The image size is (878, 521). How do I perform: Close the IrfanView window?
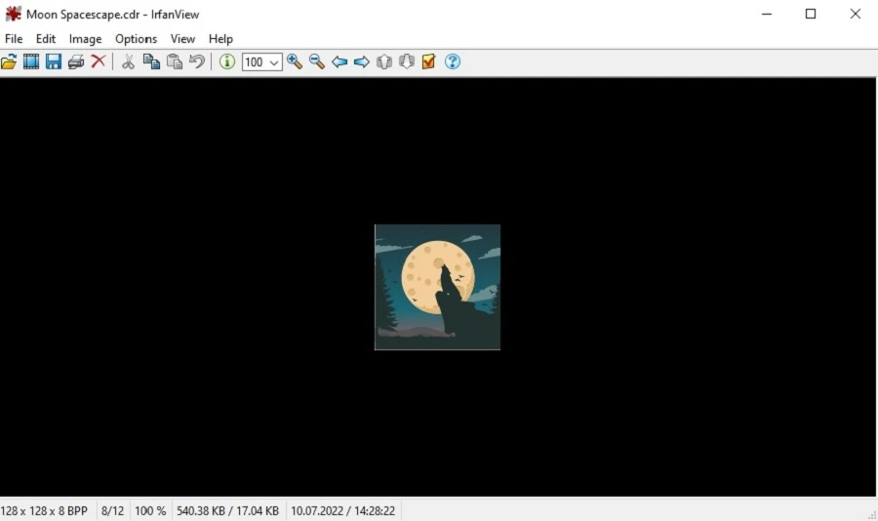pyautogui.click(x=855, y=14)
